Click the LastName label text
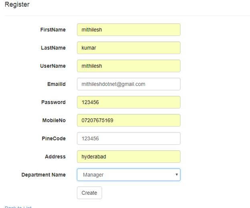The width and height of the screenshot is (250, 208). (x=53, y=48)
